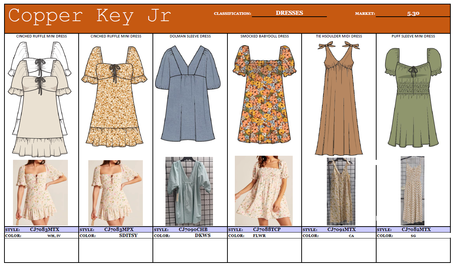Click the brown tie shoulder midi dress sketch
453x267 pixels.
tap(339, 98)
